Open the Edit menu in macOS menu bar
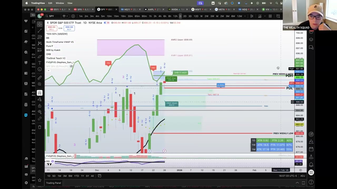337x189 pixels. tap(50, 3)
